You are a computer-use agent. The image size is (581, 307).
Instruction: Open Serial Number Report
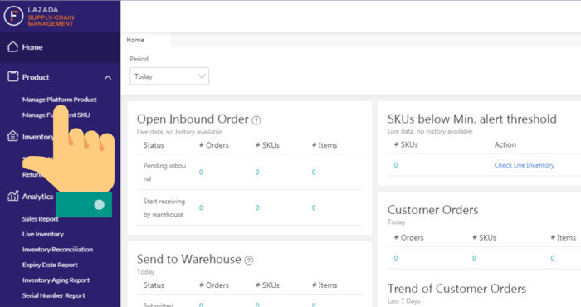(x=53, y=295)
